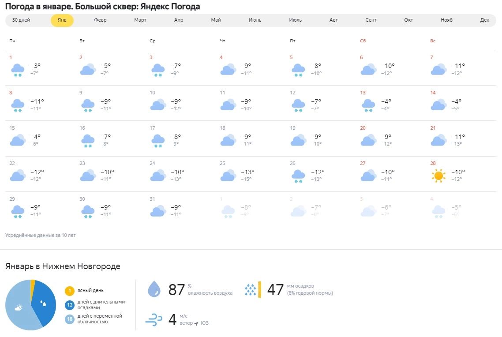Click the sunny icon on January 28
This screenshot has width=502, height=337.
point(438,176)
